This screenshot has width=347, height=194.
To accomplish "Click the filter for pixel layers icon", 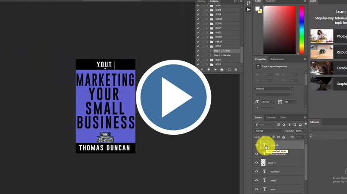I will (277, 124).
